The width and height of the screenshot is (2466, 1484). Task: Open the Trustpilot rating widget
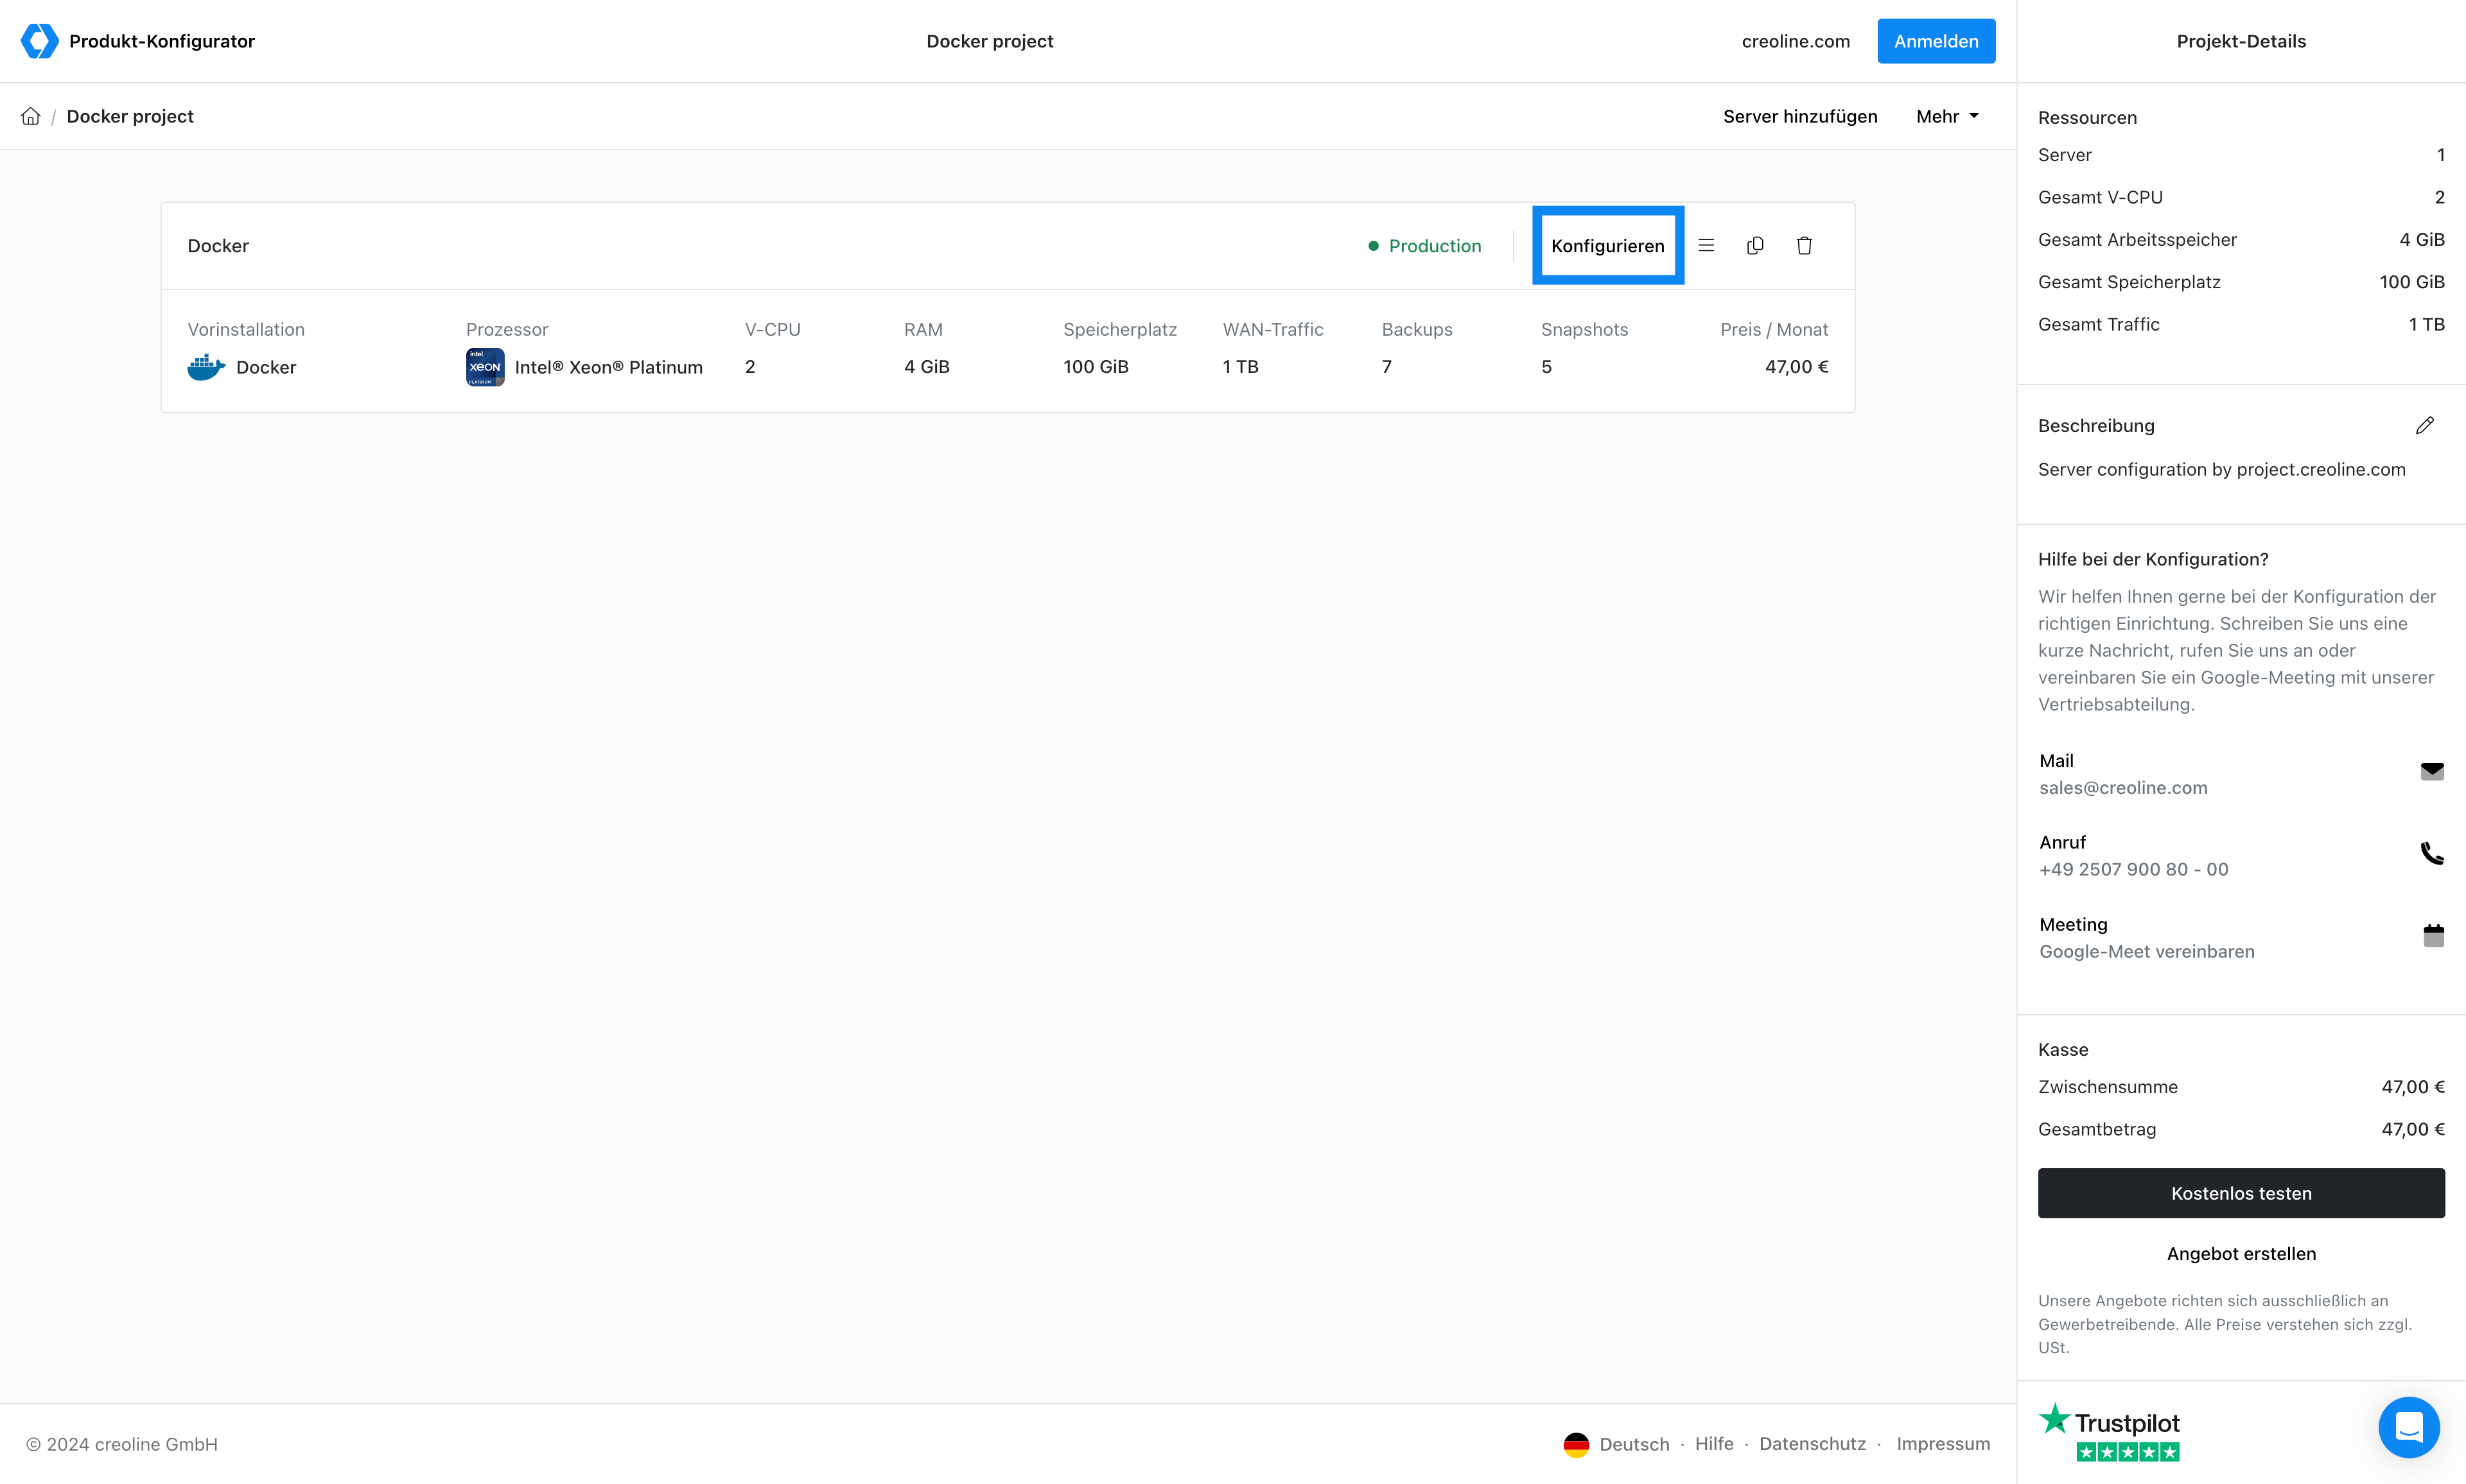(2110, 1432)
